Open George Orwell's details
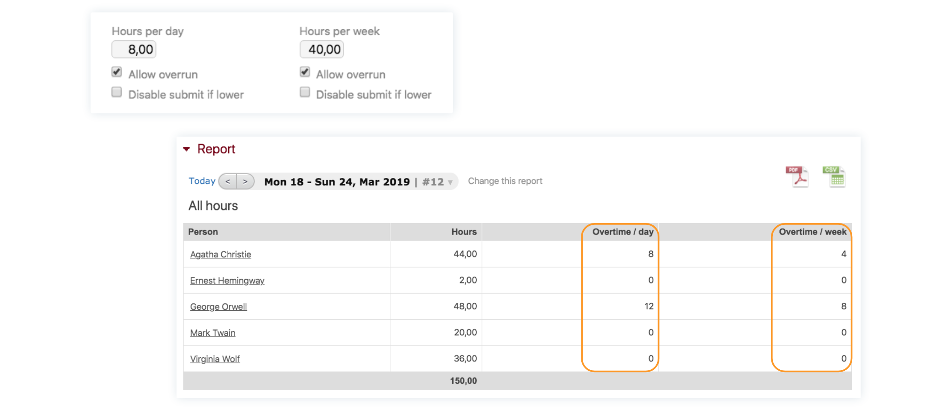 point(218,307)
